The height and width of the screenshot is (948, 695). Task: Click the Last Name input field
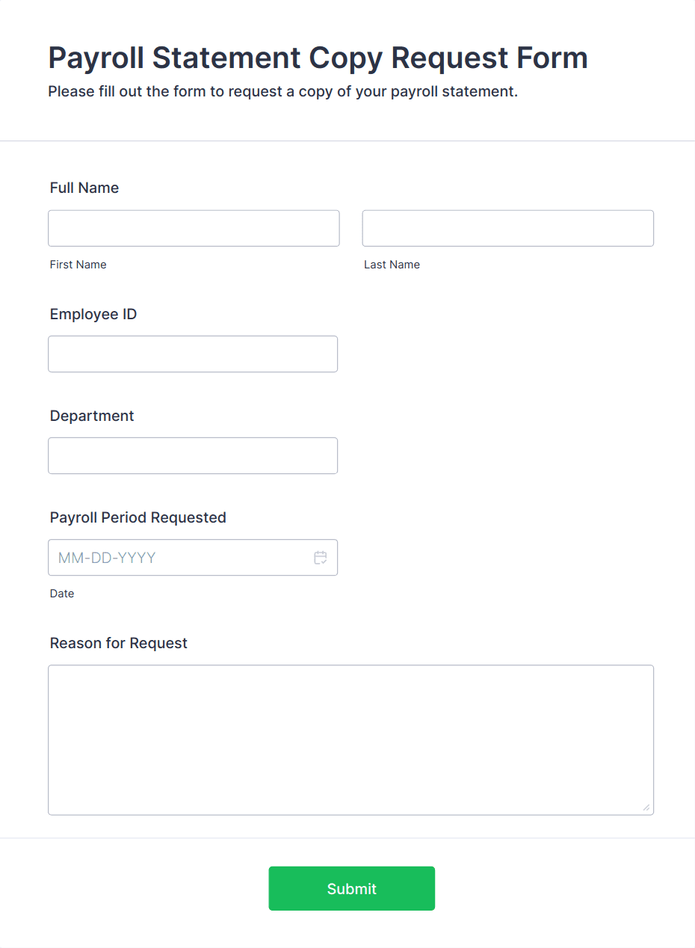[x=507, y=228]
